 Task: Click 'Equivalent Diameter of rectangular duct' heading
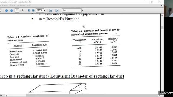87,76
